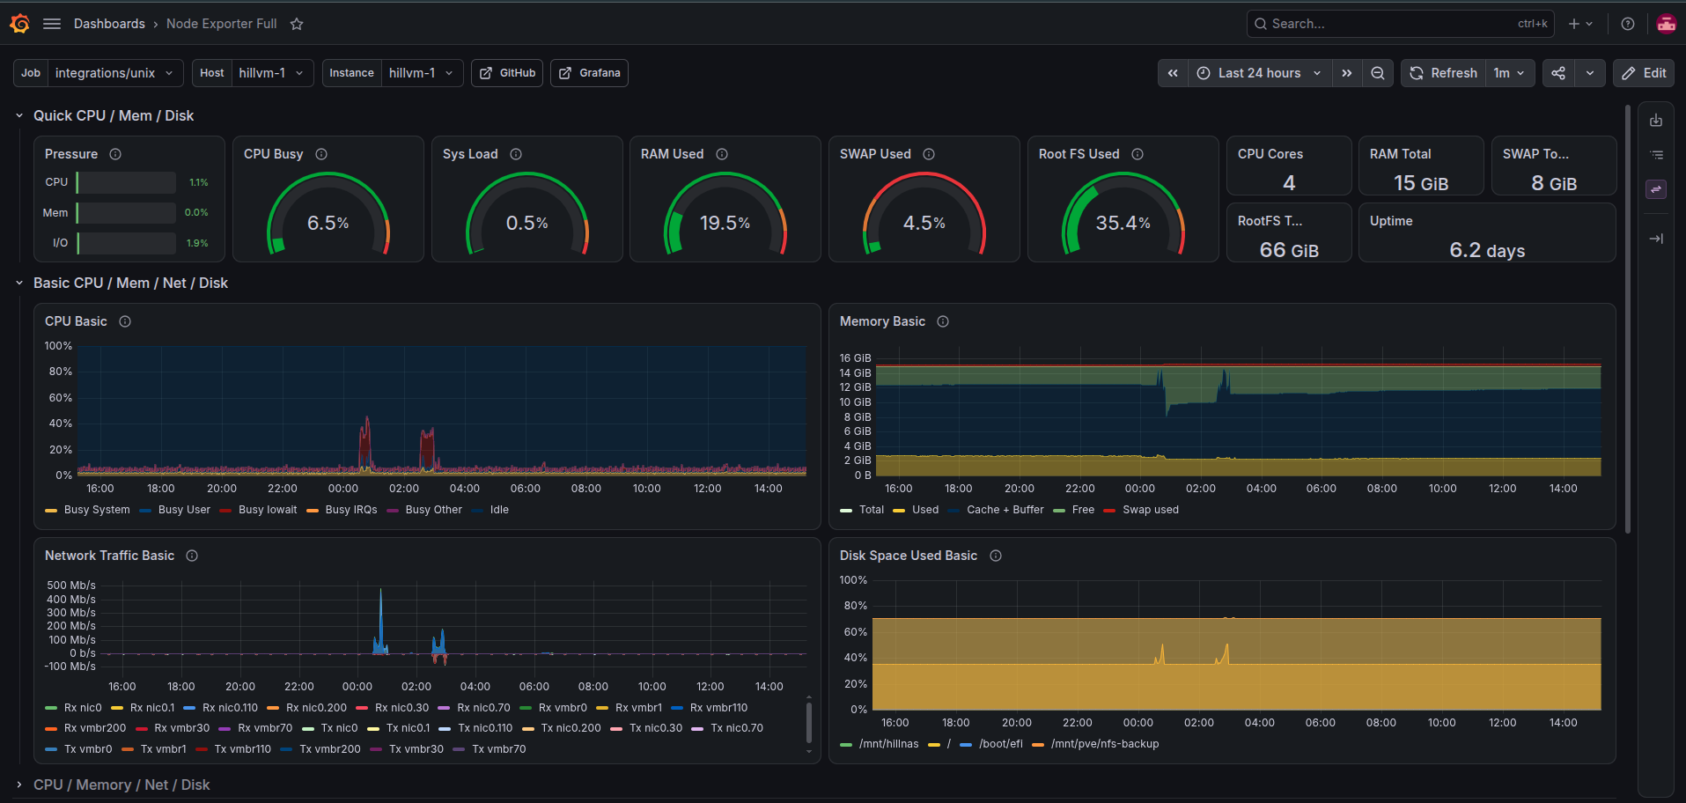The width and height of the screenshot is (1686, 803).
Task: Show info for the Pressure panel
Action: pos(115,154)
